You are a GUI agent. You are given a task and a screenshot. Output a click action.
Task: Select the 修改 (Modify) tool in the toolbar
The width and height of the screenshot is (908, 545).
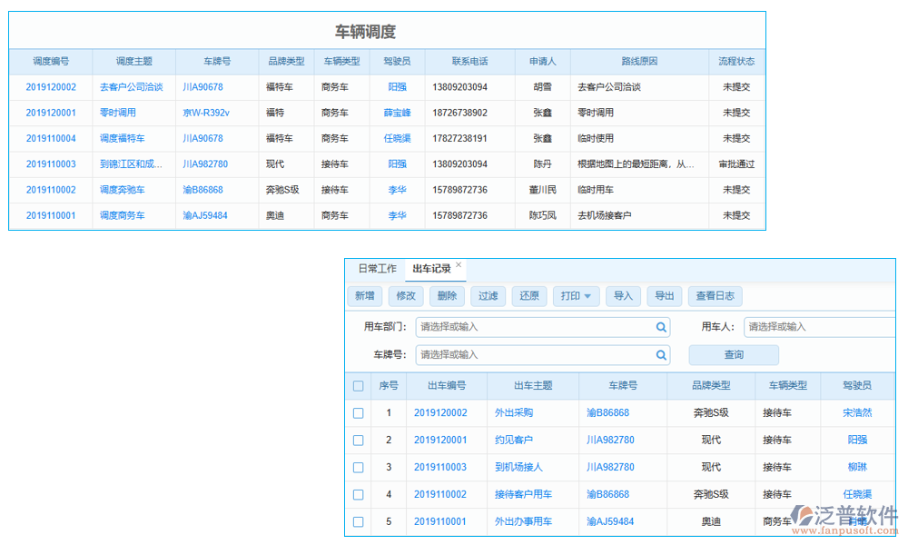pos(406,296)
